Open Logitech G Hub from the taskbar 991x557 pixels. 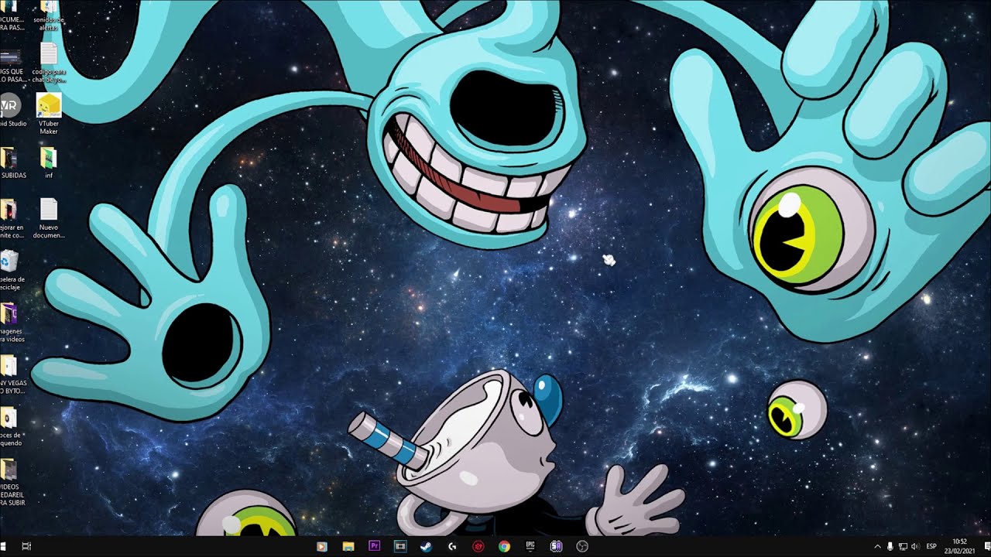tap(451, 546)
